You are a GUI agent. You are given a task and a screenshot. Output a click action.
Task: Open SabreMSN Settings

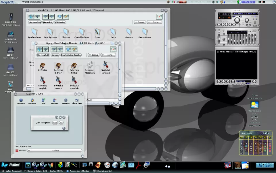click(x=66, y=100)
